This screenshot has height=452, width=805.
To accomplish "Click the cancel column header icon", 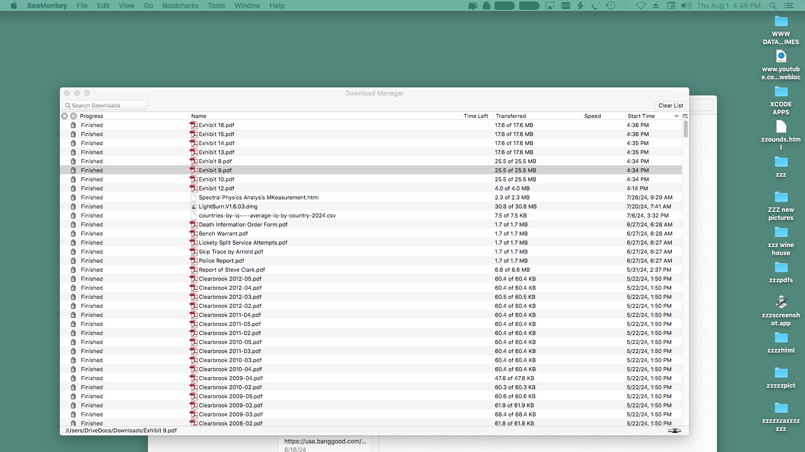I will click(73, 116).
